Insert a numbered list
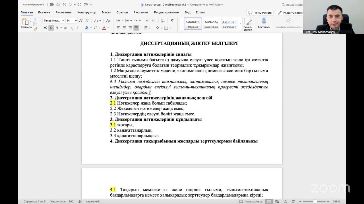 pos(127,20)
